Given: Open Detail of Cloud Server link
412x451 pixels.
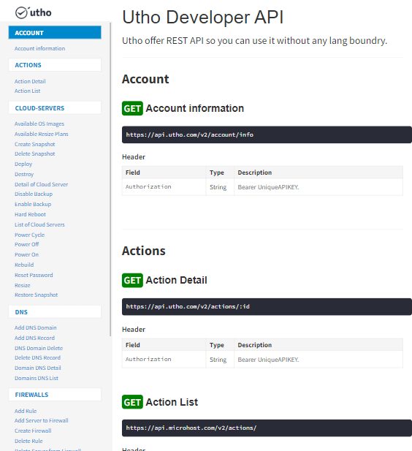Looking at the screenshot, I should 41,184.
